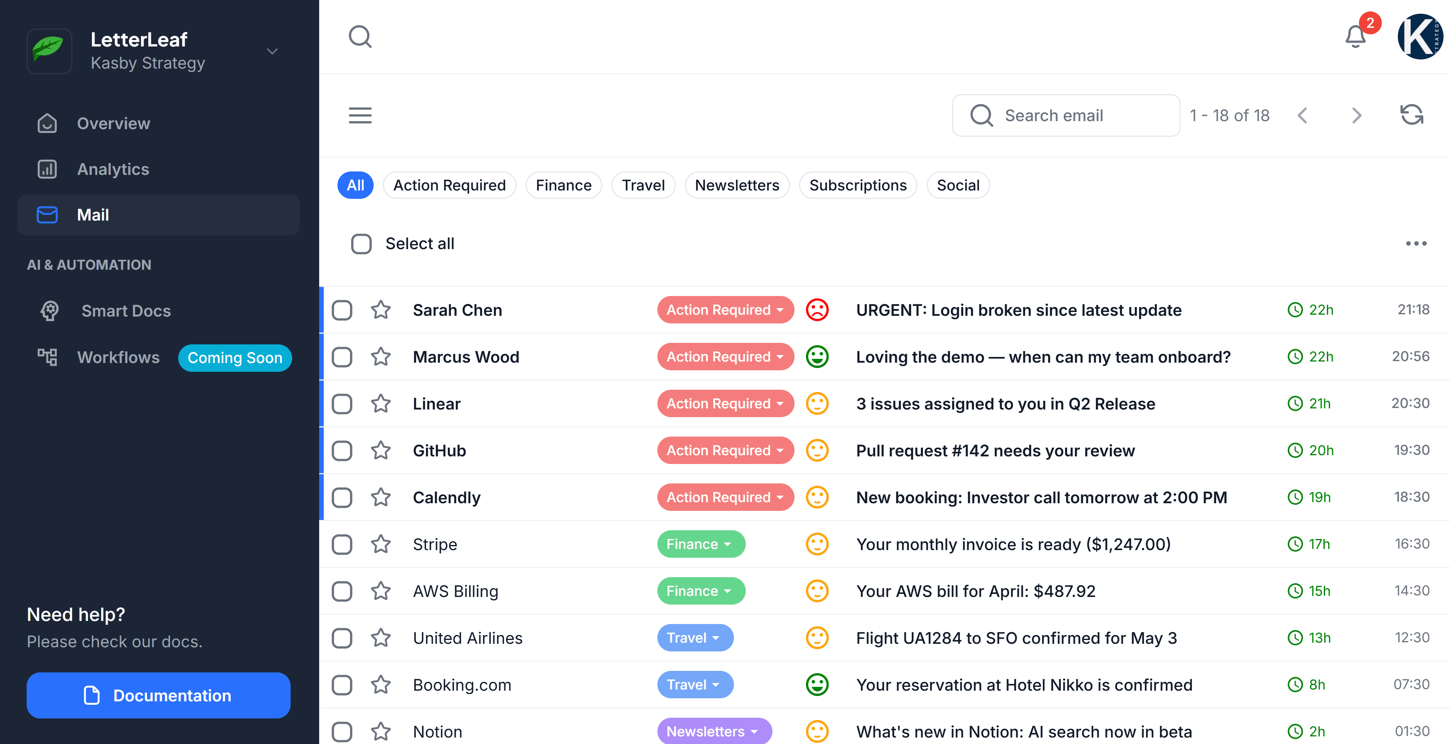Open Travel label dropdown for Booking.com

695,684
